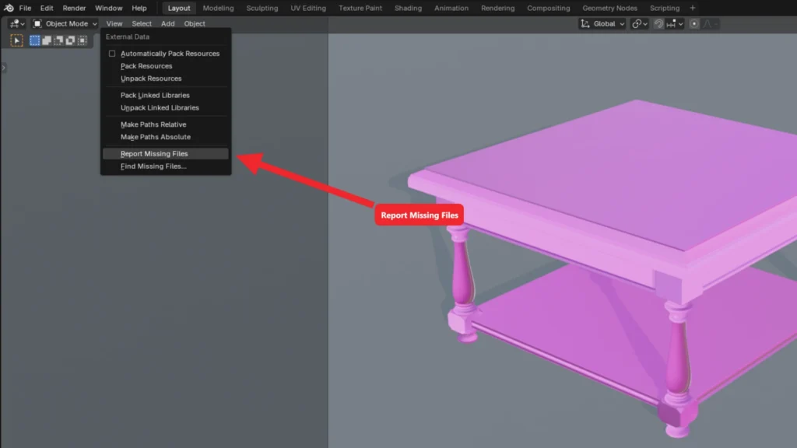797x448 pixels.
Task: Open the viewport Add menu
Action: [x=168, y=24]
